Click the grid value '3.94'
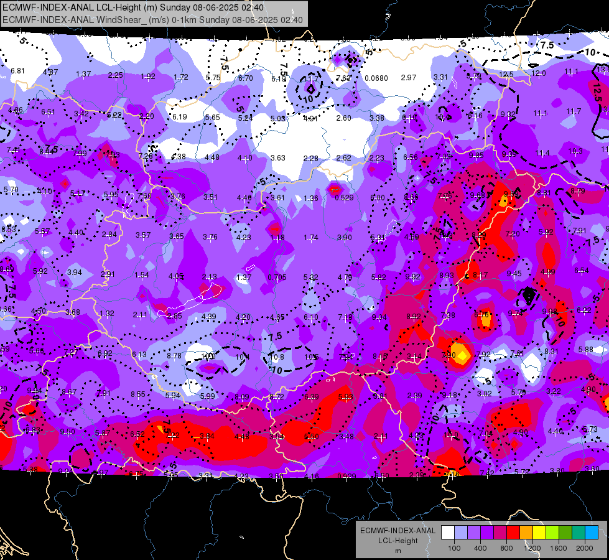Screen dimensions: 609x560 (x=74, y=272)
